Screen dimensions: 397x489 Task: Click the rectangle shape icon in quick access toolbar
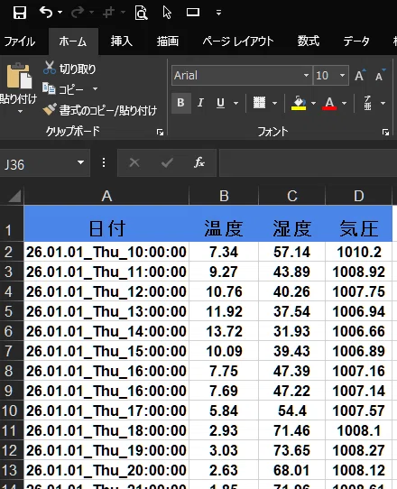pos(193,13)
